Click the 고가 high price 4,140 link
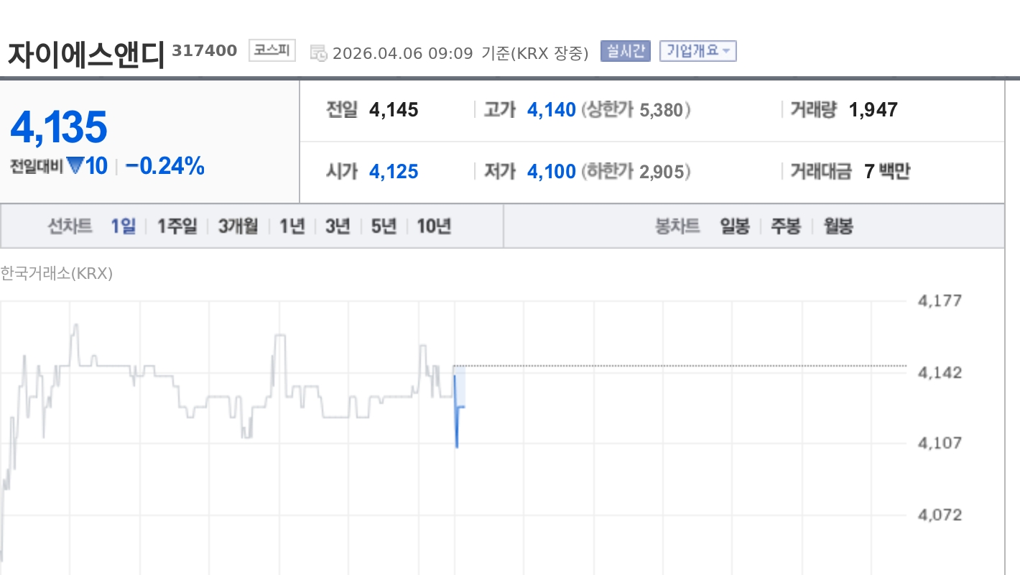 coord(552,109)
